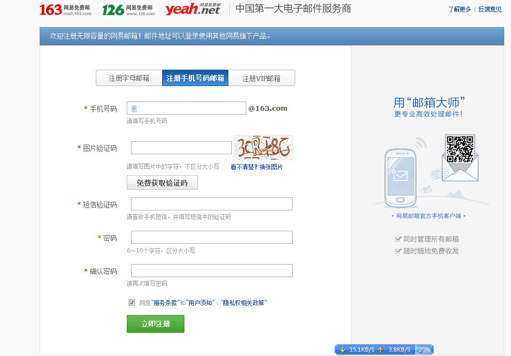Click the 随时随地免费收发 check icon
Screen dimensions: 511x356
coord(398,251)
